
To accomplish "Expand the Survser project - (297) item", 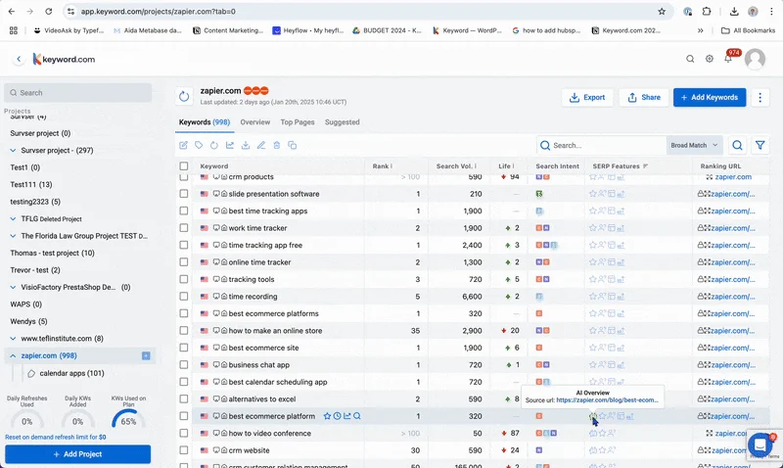I will point(13,151).
